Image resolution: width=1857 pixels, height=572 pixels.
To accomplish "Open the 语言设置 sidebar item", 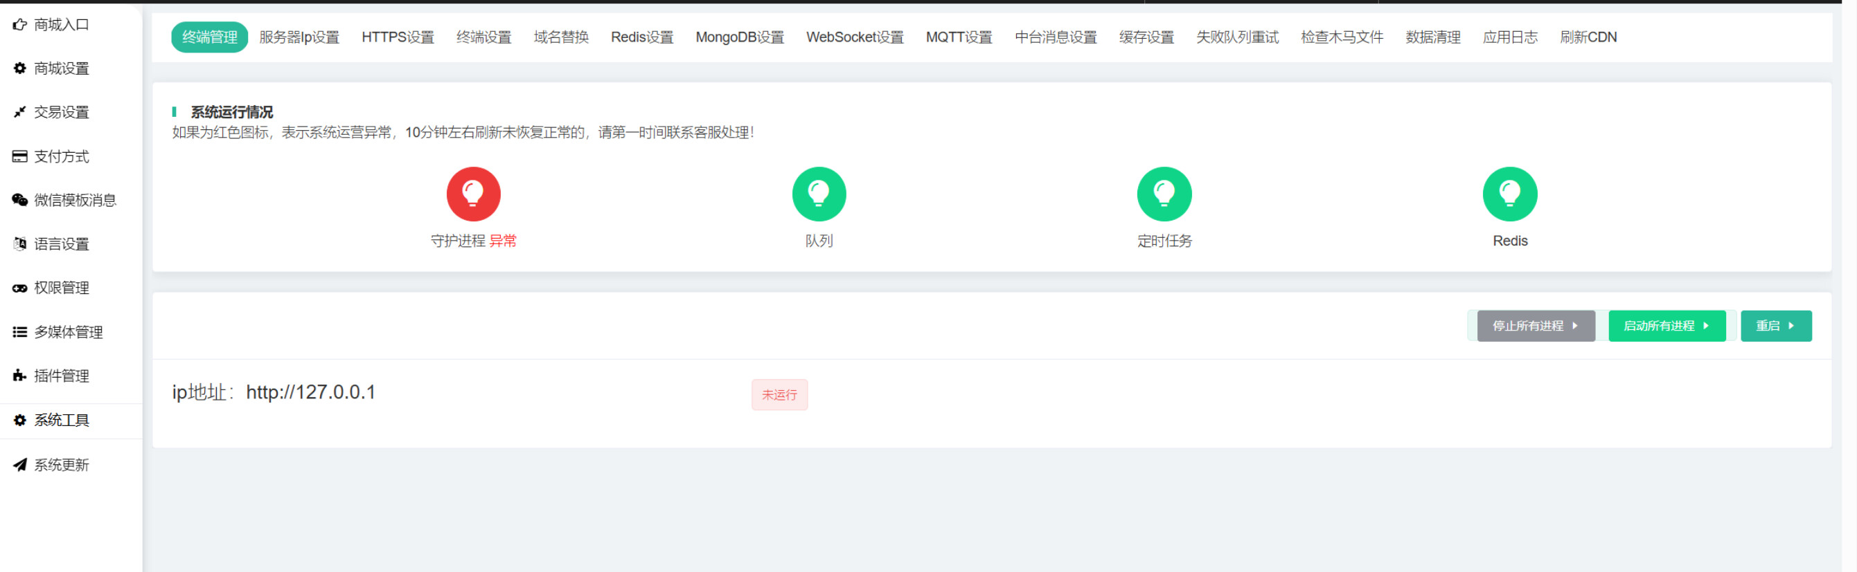I will point(61,244).
